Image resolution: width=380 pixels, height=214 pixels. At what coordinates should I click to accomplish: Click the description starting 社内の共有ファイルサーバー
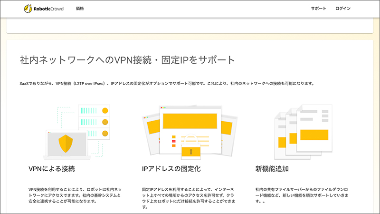click(302, 195)
